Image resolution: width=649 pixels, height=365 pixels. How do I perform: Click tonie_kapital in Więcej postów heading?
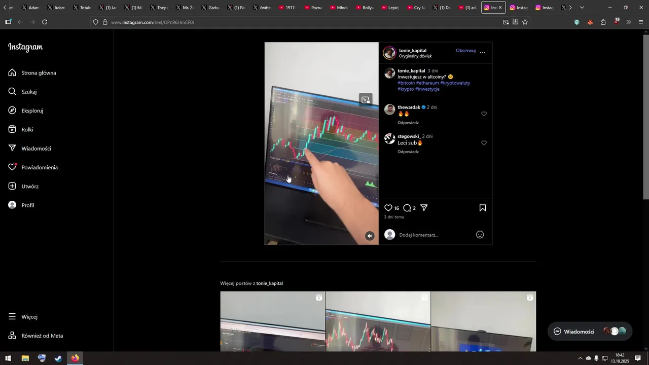270,283
